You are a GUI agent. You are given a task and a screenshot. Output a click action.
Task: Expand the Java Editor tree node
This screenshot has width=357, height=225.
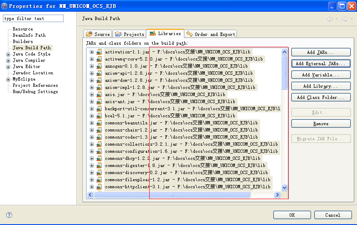8,67
